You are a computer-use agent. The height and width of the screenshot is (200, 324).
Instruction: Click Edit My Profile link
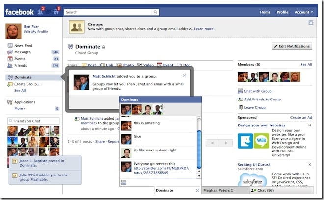(36, 32)
